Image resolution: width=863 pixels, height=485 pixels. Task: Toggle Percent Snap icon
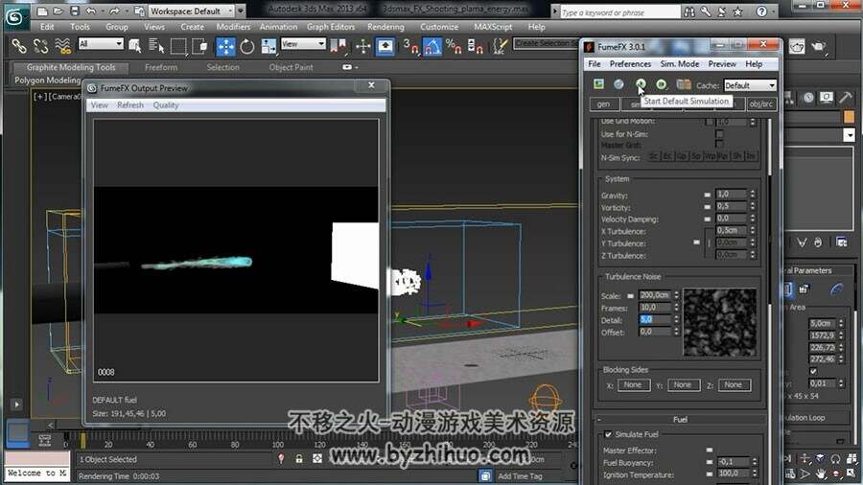[x=455, y=47]
